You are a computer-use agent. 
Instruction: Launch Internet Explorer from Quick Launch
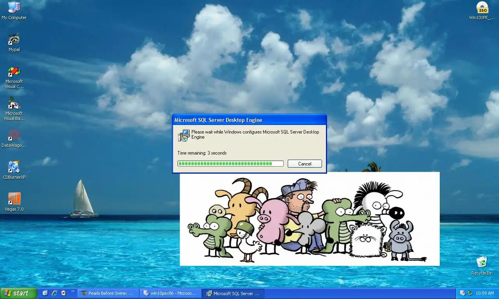click(55, 293)
